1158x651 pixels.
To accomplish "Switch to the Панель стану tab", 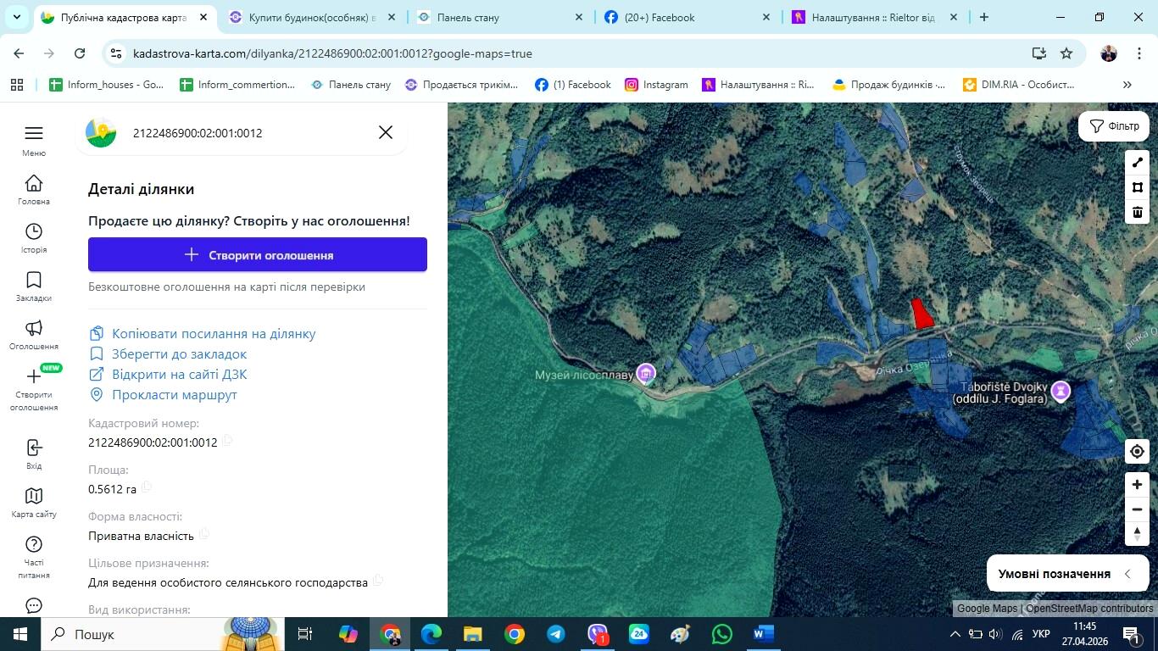I will click(x=500, y=17).
